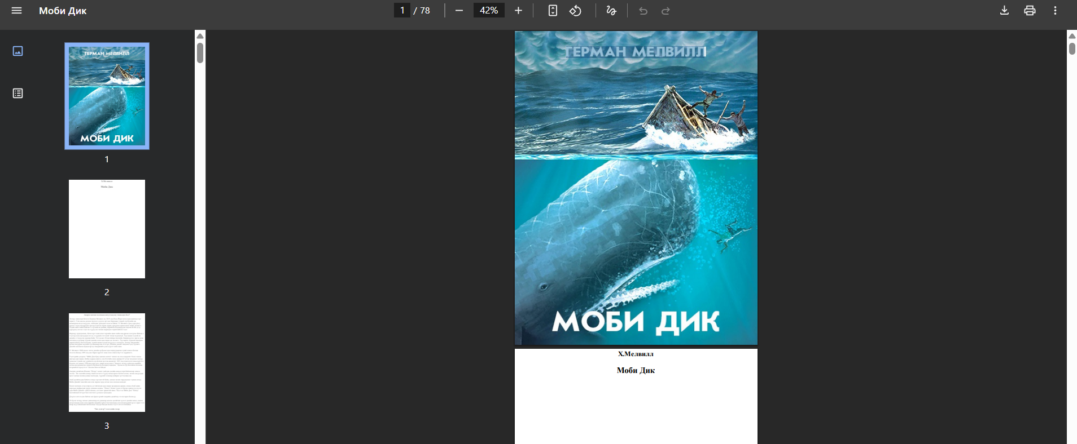Undo the last annotation
This screenshot has height=444, width=1077.
coord(643,11)
